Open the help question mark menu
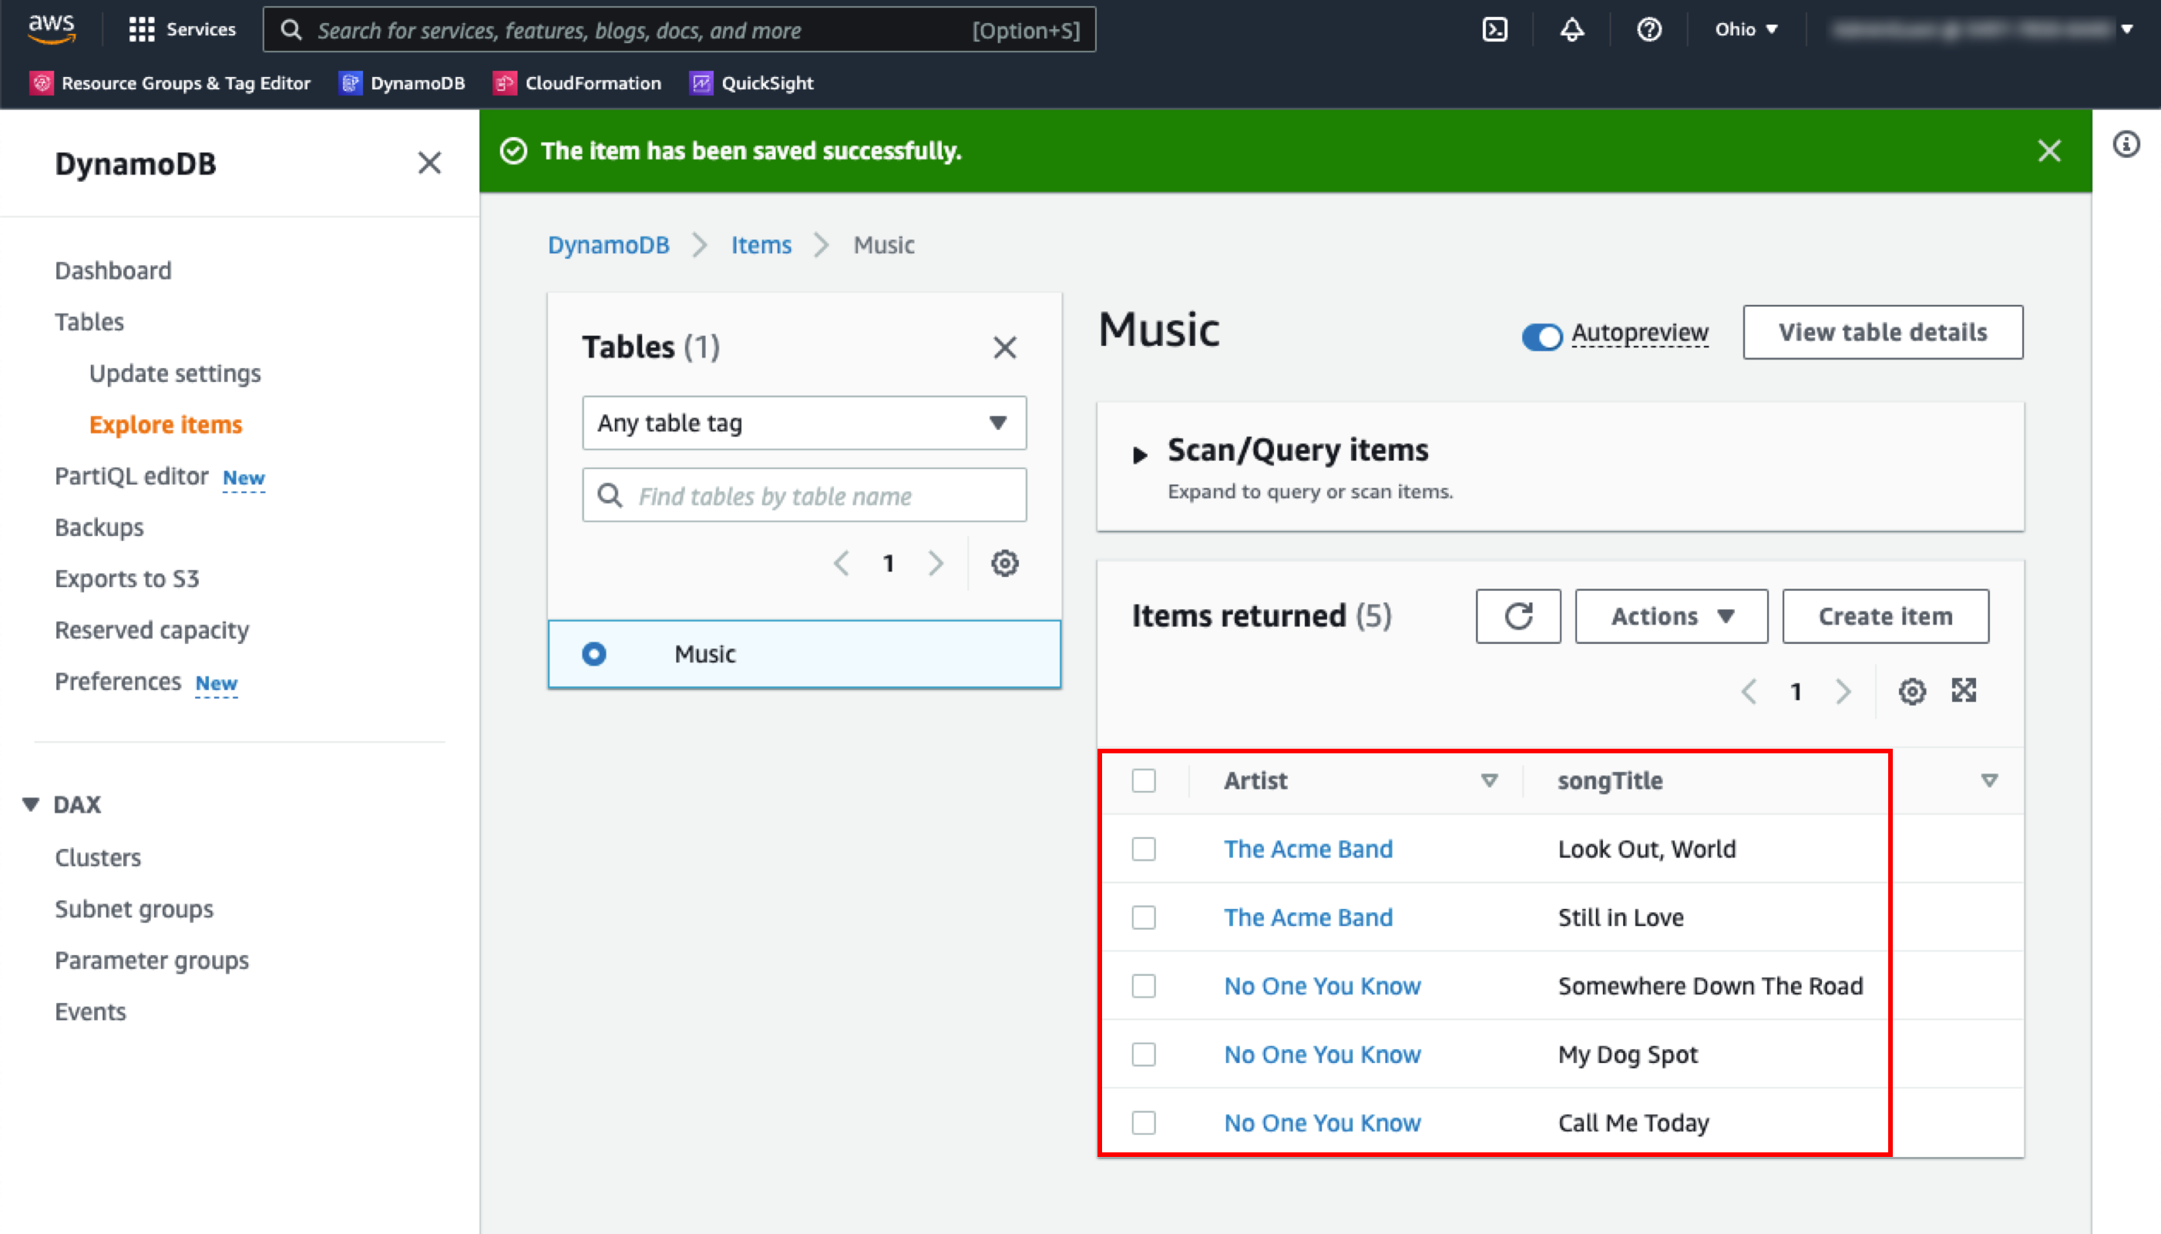 1649,30
